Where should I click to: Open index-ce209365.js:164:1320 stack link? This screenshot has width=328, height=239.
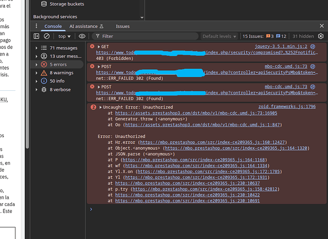pyautogui.click(x=236, y=148)
